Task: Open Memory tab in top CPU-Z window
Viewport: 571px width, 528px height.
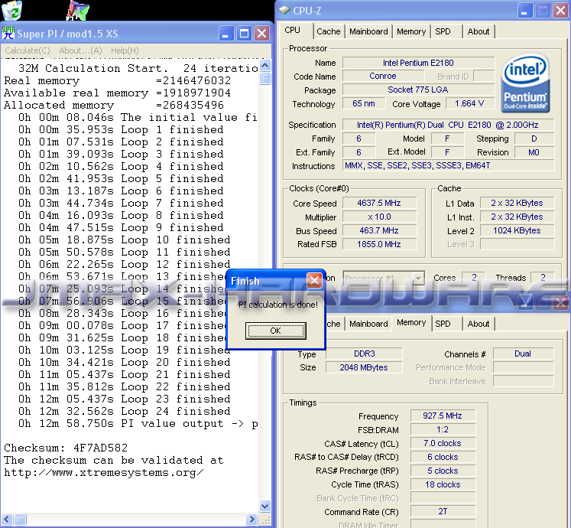Action: click(x=411, y=31)
